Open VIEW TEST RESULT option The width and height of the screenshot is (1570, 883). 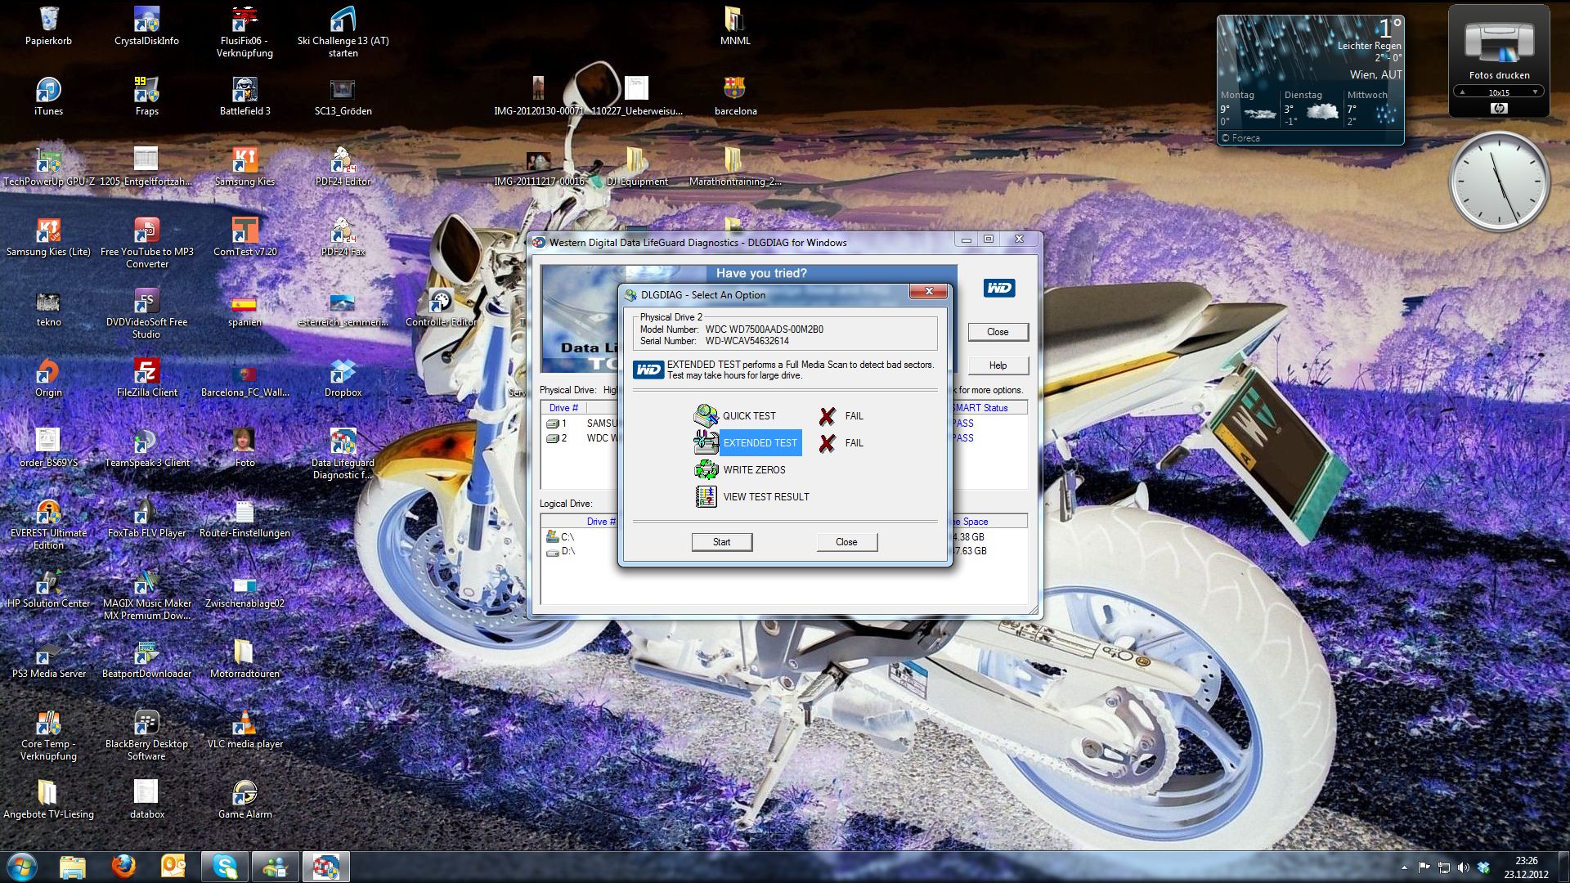[765, 497]
